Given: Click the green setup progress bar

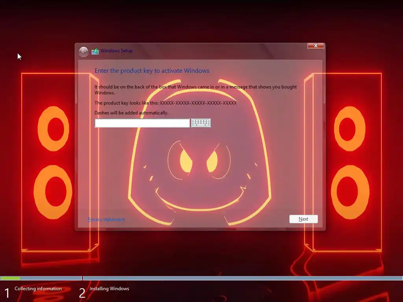Looking at the screenshot, I should [x=10, y=278].
